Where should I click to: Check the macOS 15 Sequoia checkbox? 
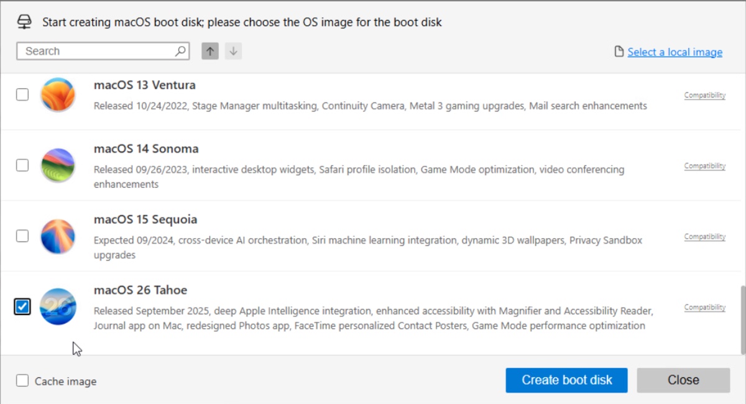point(22,236)
